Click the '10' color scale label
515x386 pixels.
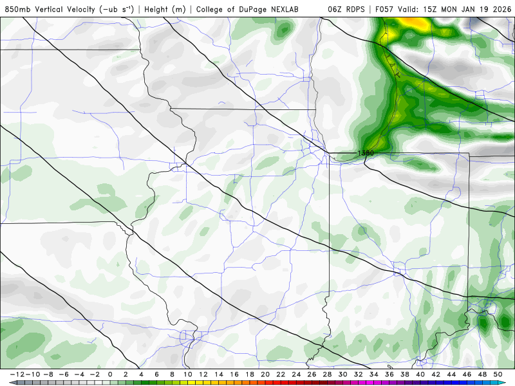187,374
